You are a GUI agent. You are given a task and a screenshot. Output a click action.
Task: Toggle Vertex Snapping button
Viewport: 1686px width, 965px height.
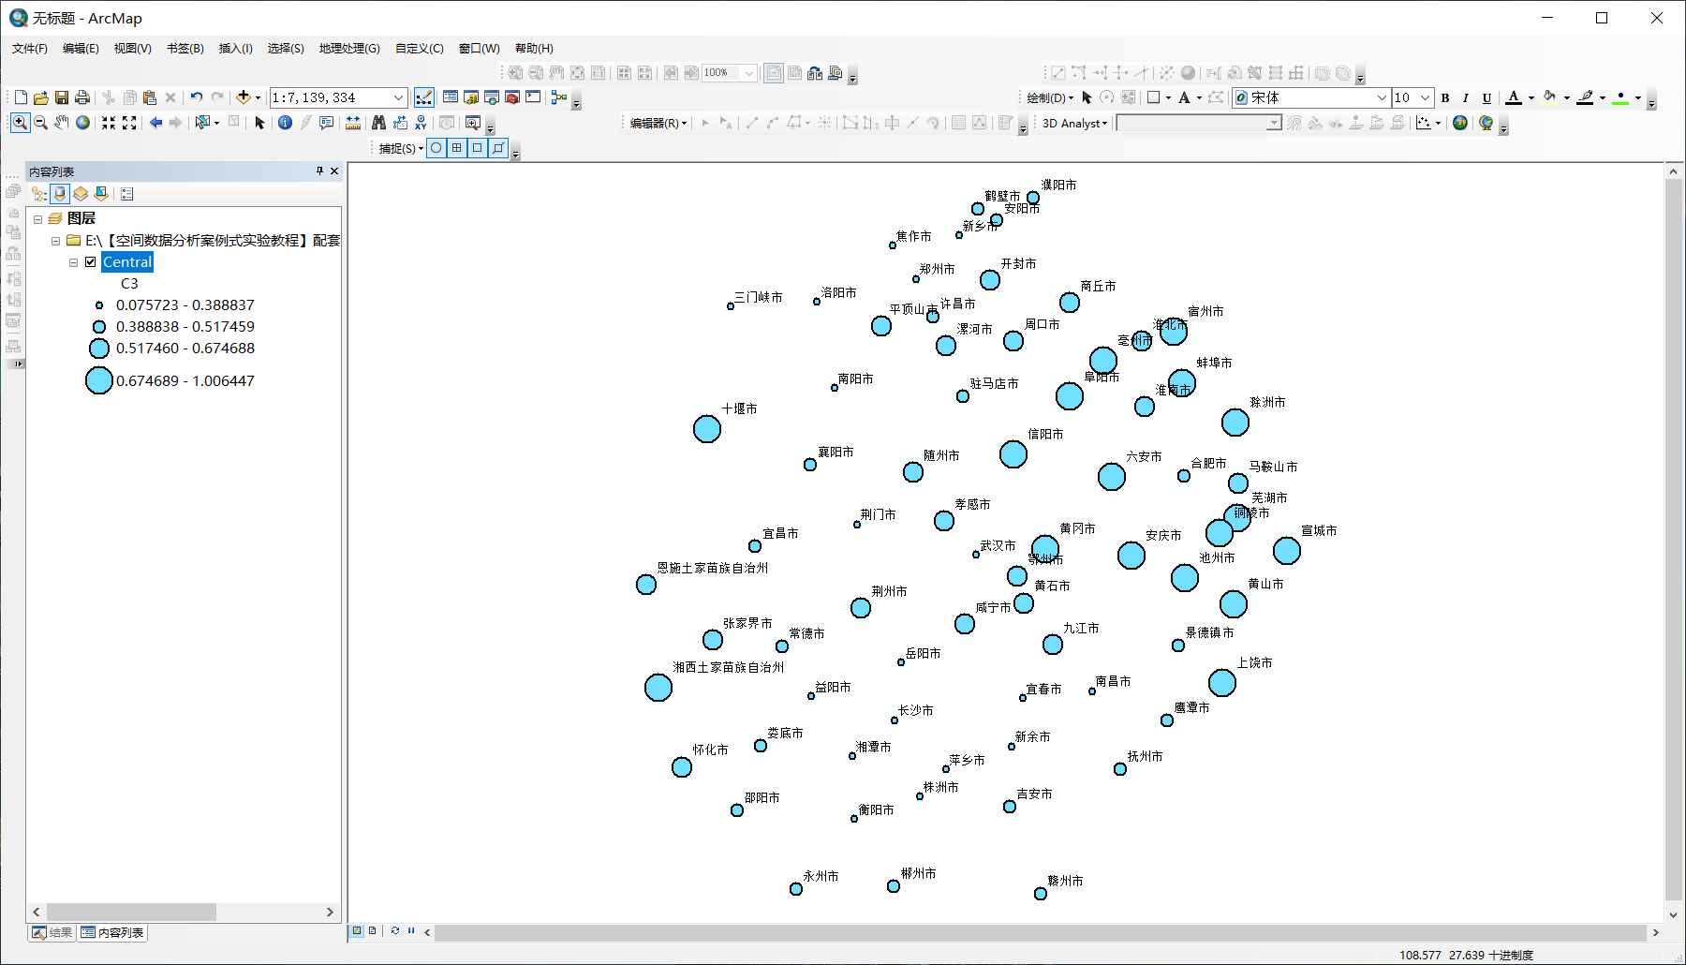tap(478, 148)
